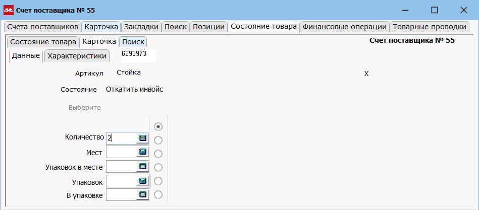Select the radio button beside Количество
479x210 pixels.
[158, 140]
